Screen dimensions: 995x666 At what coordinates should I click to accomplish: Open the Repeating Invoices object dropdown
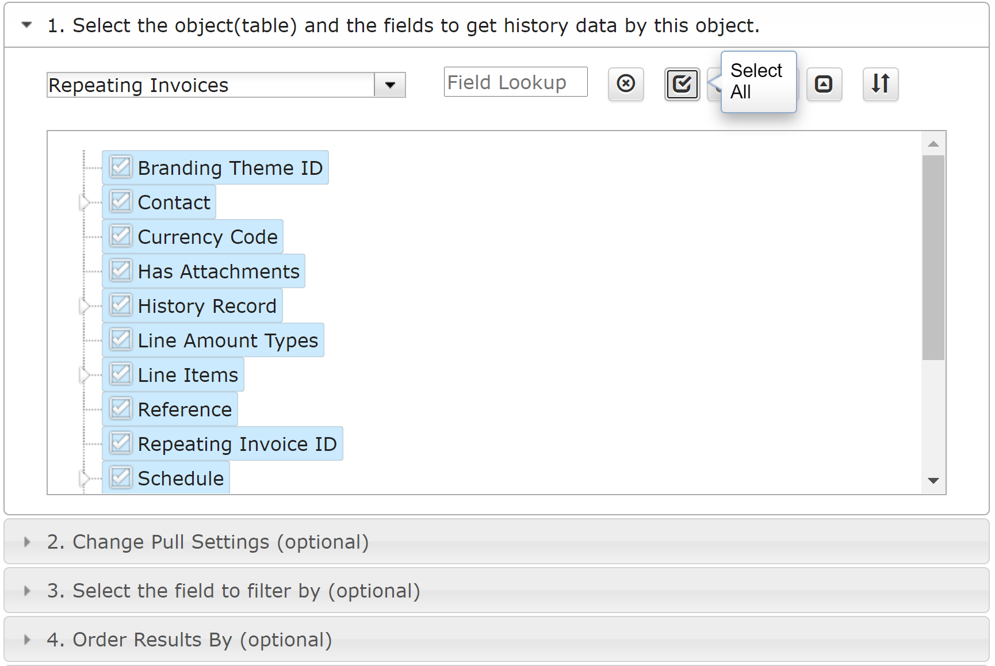coord(390,85)
